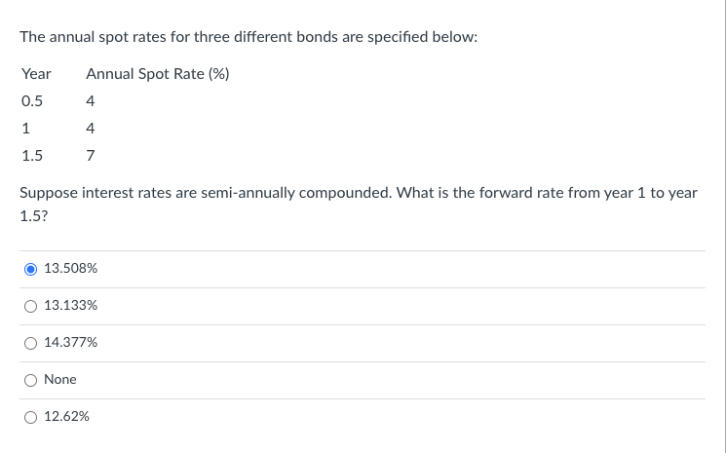Click the "Annual Spot Rate (%)" column header
This screenshot has width=726, height=453.
coord(157,74)
